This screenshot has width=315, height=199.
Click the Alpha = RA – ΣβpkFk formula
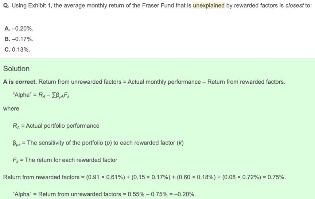tap(40, 96)
